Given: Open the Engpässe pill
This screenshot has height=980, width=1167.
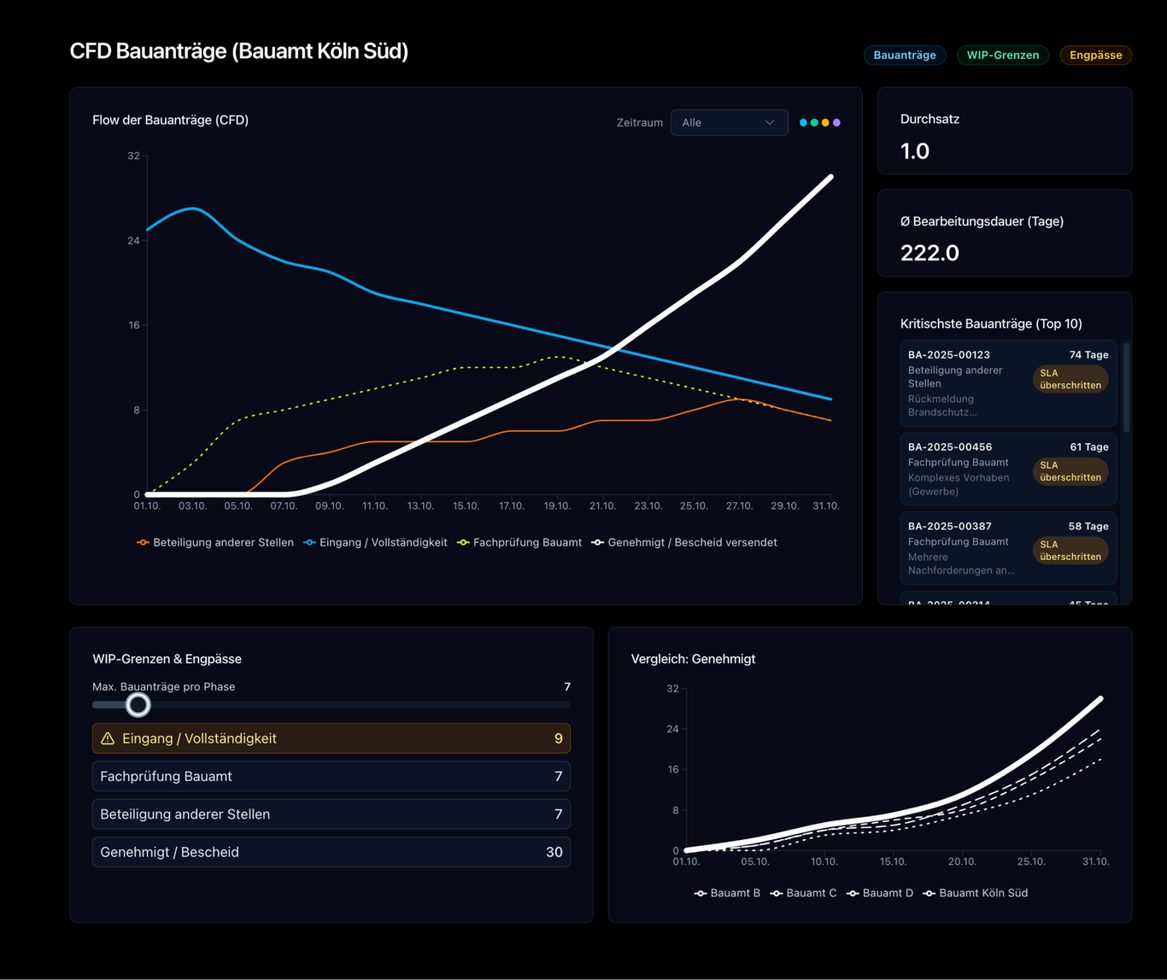Looking at the screenshot, I should [1095, 55].
